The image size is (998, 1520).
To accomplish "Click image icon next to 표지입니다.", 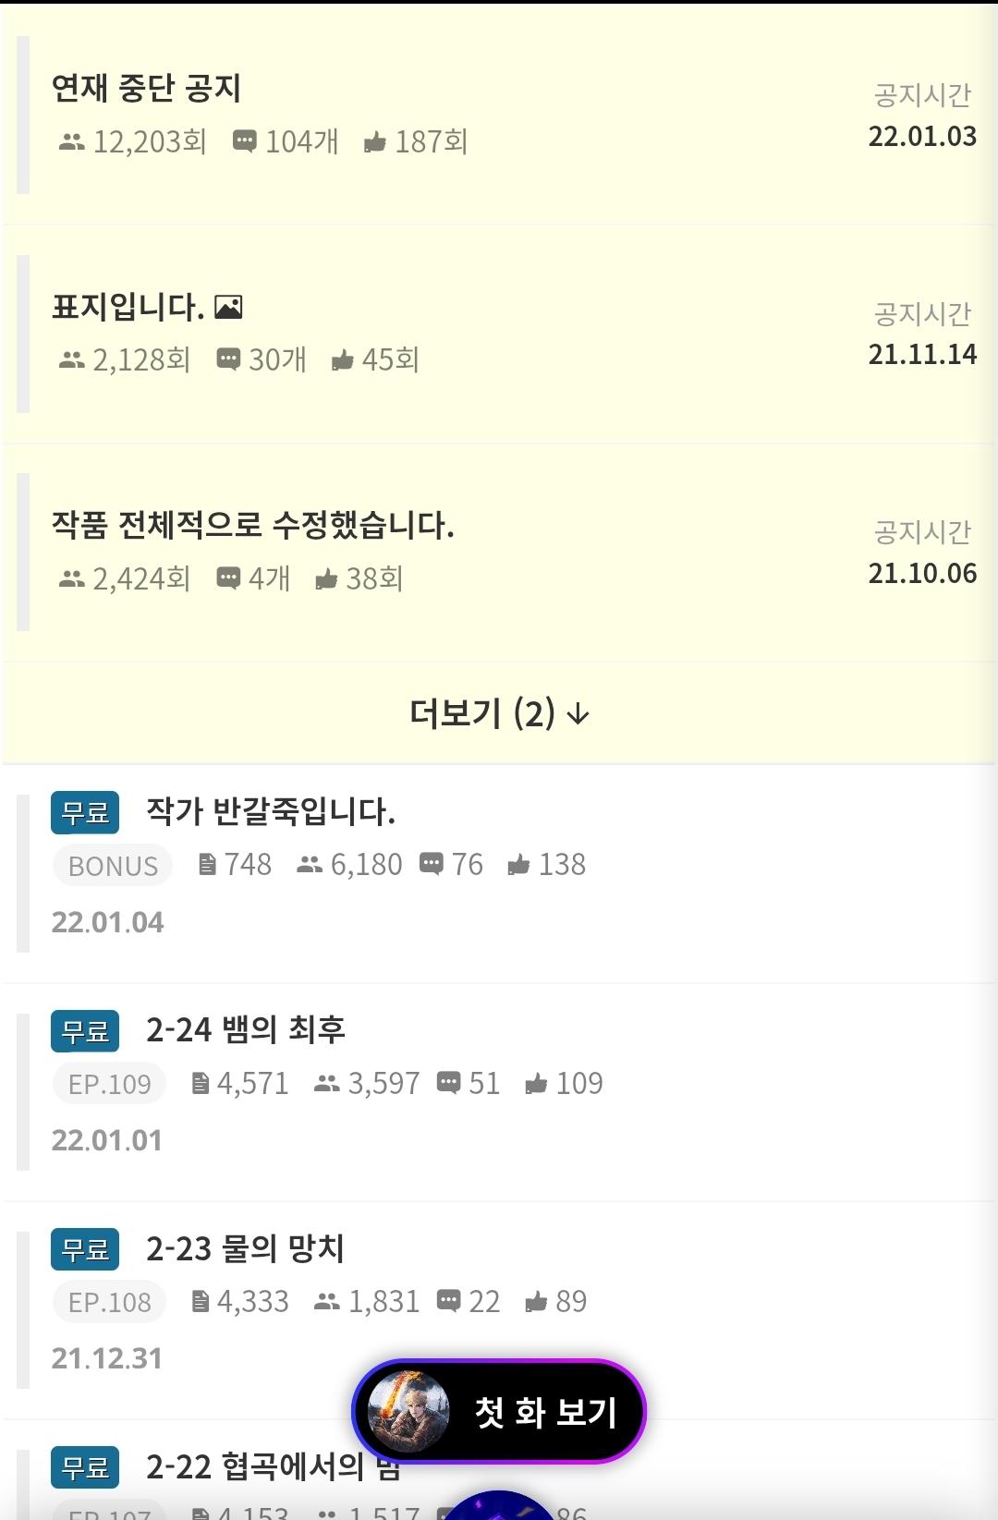I will click(x=228, y=307).
